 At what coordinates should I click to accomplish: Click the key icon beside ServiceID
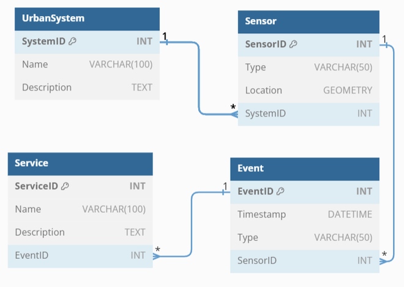[x=65, y=186]
